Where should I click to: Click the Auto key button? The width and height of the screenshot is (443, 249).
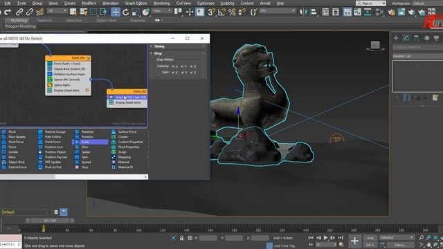pos(370,238)
